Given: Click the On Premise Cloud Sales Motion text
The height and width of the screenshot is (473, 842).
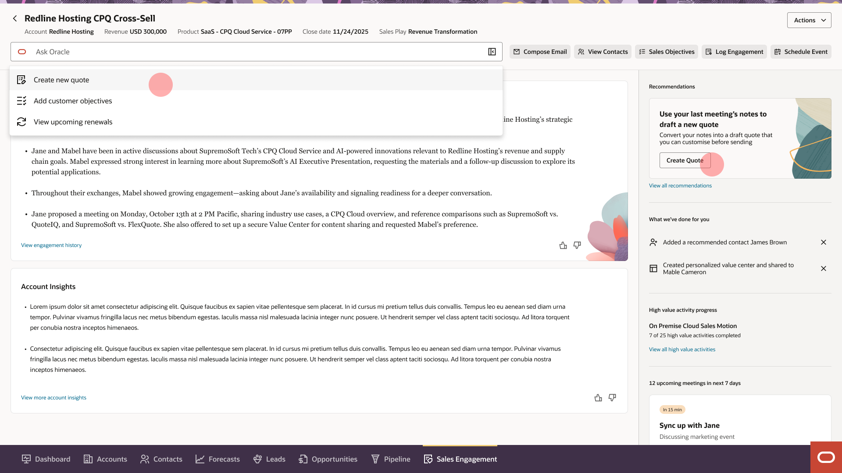Looking at the screenshot, I should pyautogui.click(x=693, y=326).
